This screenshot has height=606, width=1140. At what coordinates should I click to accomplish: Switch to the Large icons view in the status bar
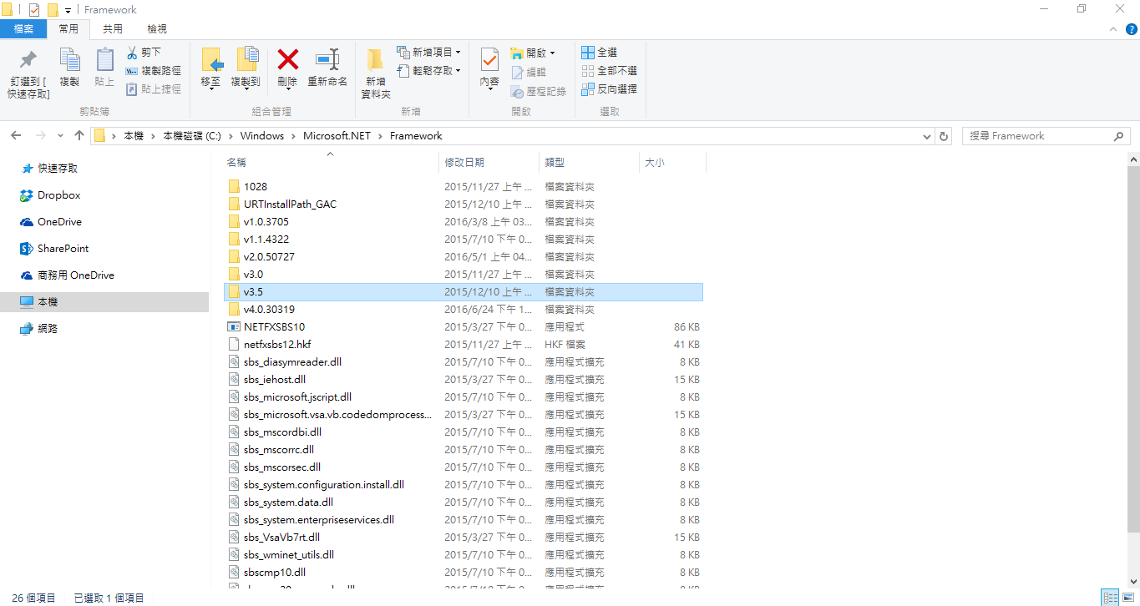[x=1127, y=598]
